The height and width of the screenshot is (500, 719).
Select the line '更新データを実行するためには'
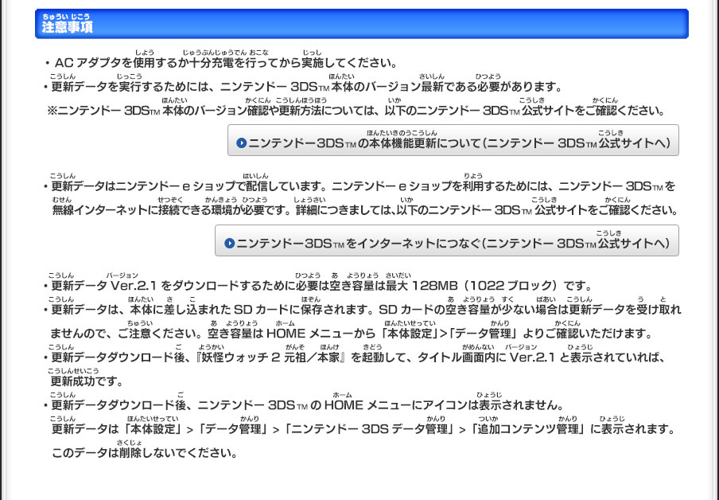tap(303, 86)
